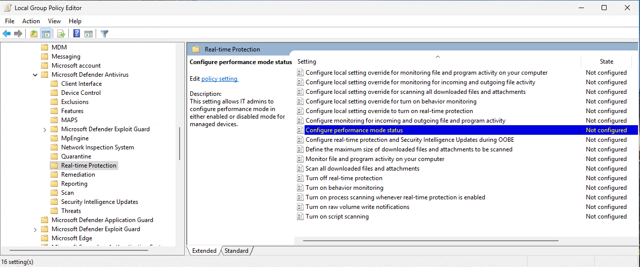Screen dimensions: 640x267
Task: Click the policy setting link
Action: [x=220, y=79]
